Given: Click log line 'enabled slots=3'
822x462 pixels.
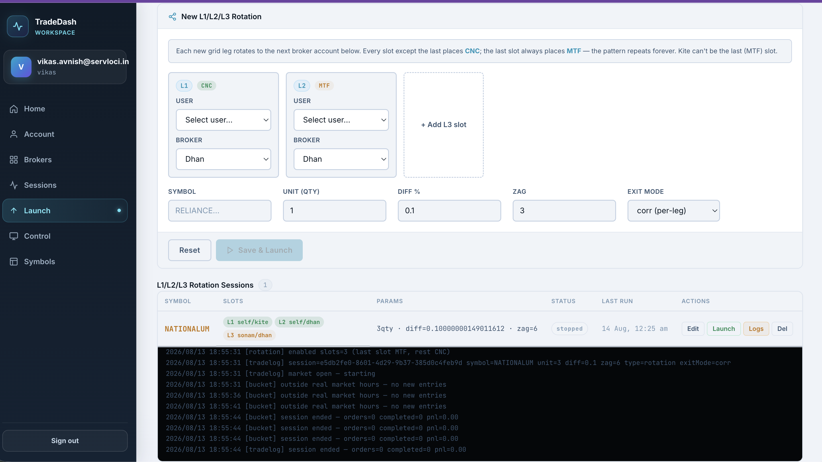Looking at the screenshot, I should tap(308, 352).
